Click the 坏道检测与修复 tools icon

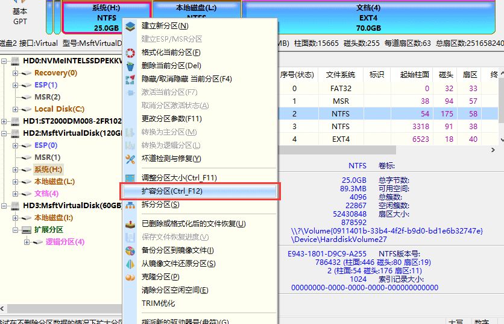click(130, 159)
